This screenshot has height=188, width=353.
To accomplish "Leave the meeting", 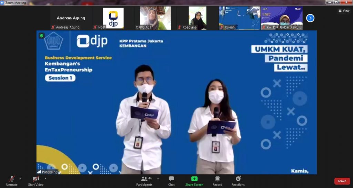I will click(x=342, y=181).
